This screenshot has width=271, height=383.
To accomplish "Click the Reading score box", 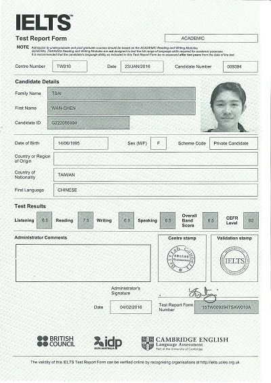I will coord(85,220).
